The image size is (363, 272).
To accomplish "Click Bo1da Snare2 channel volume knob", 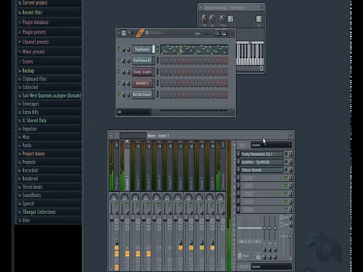I will pos(128,94).
